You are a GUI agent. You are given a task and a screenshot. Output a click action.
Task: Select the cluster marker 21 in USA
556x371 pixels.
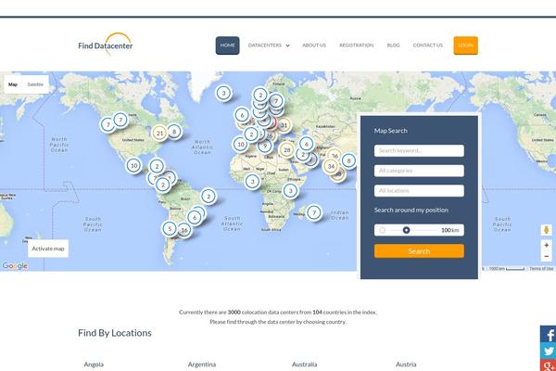tap(159, 134)
